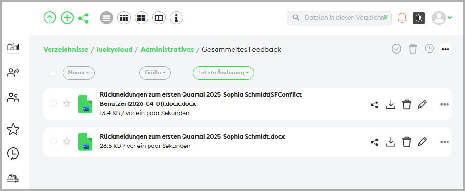Rename the SFConflict docx file with pencil
The width and height of the screenshot is (465, 191).
click(422, 104)
